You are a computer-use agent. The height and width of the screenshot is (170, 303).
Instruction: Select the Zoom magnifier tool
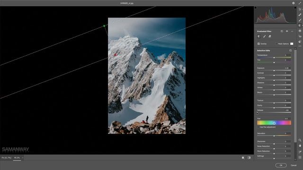300,140
